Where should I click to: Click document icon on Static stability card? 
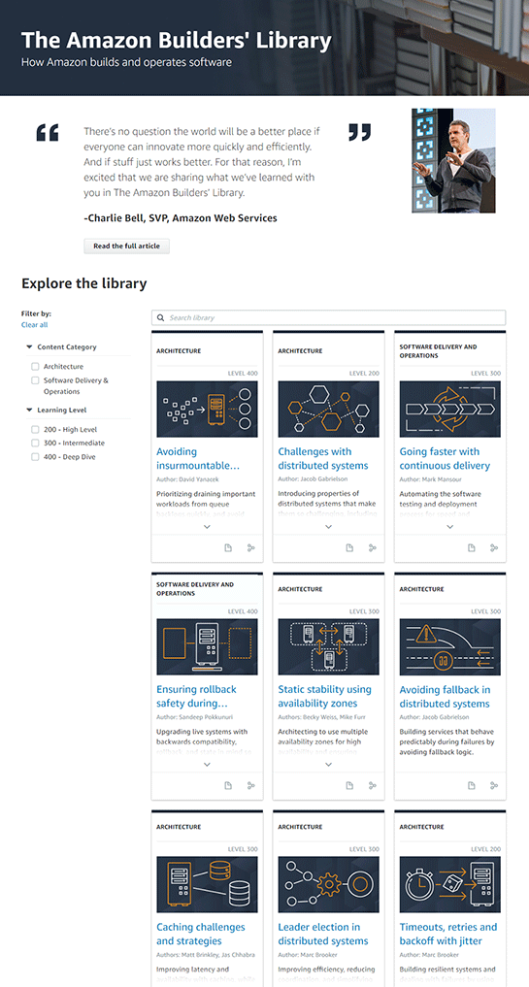tap(349, 785)
